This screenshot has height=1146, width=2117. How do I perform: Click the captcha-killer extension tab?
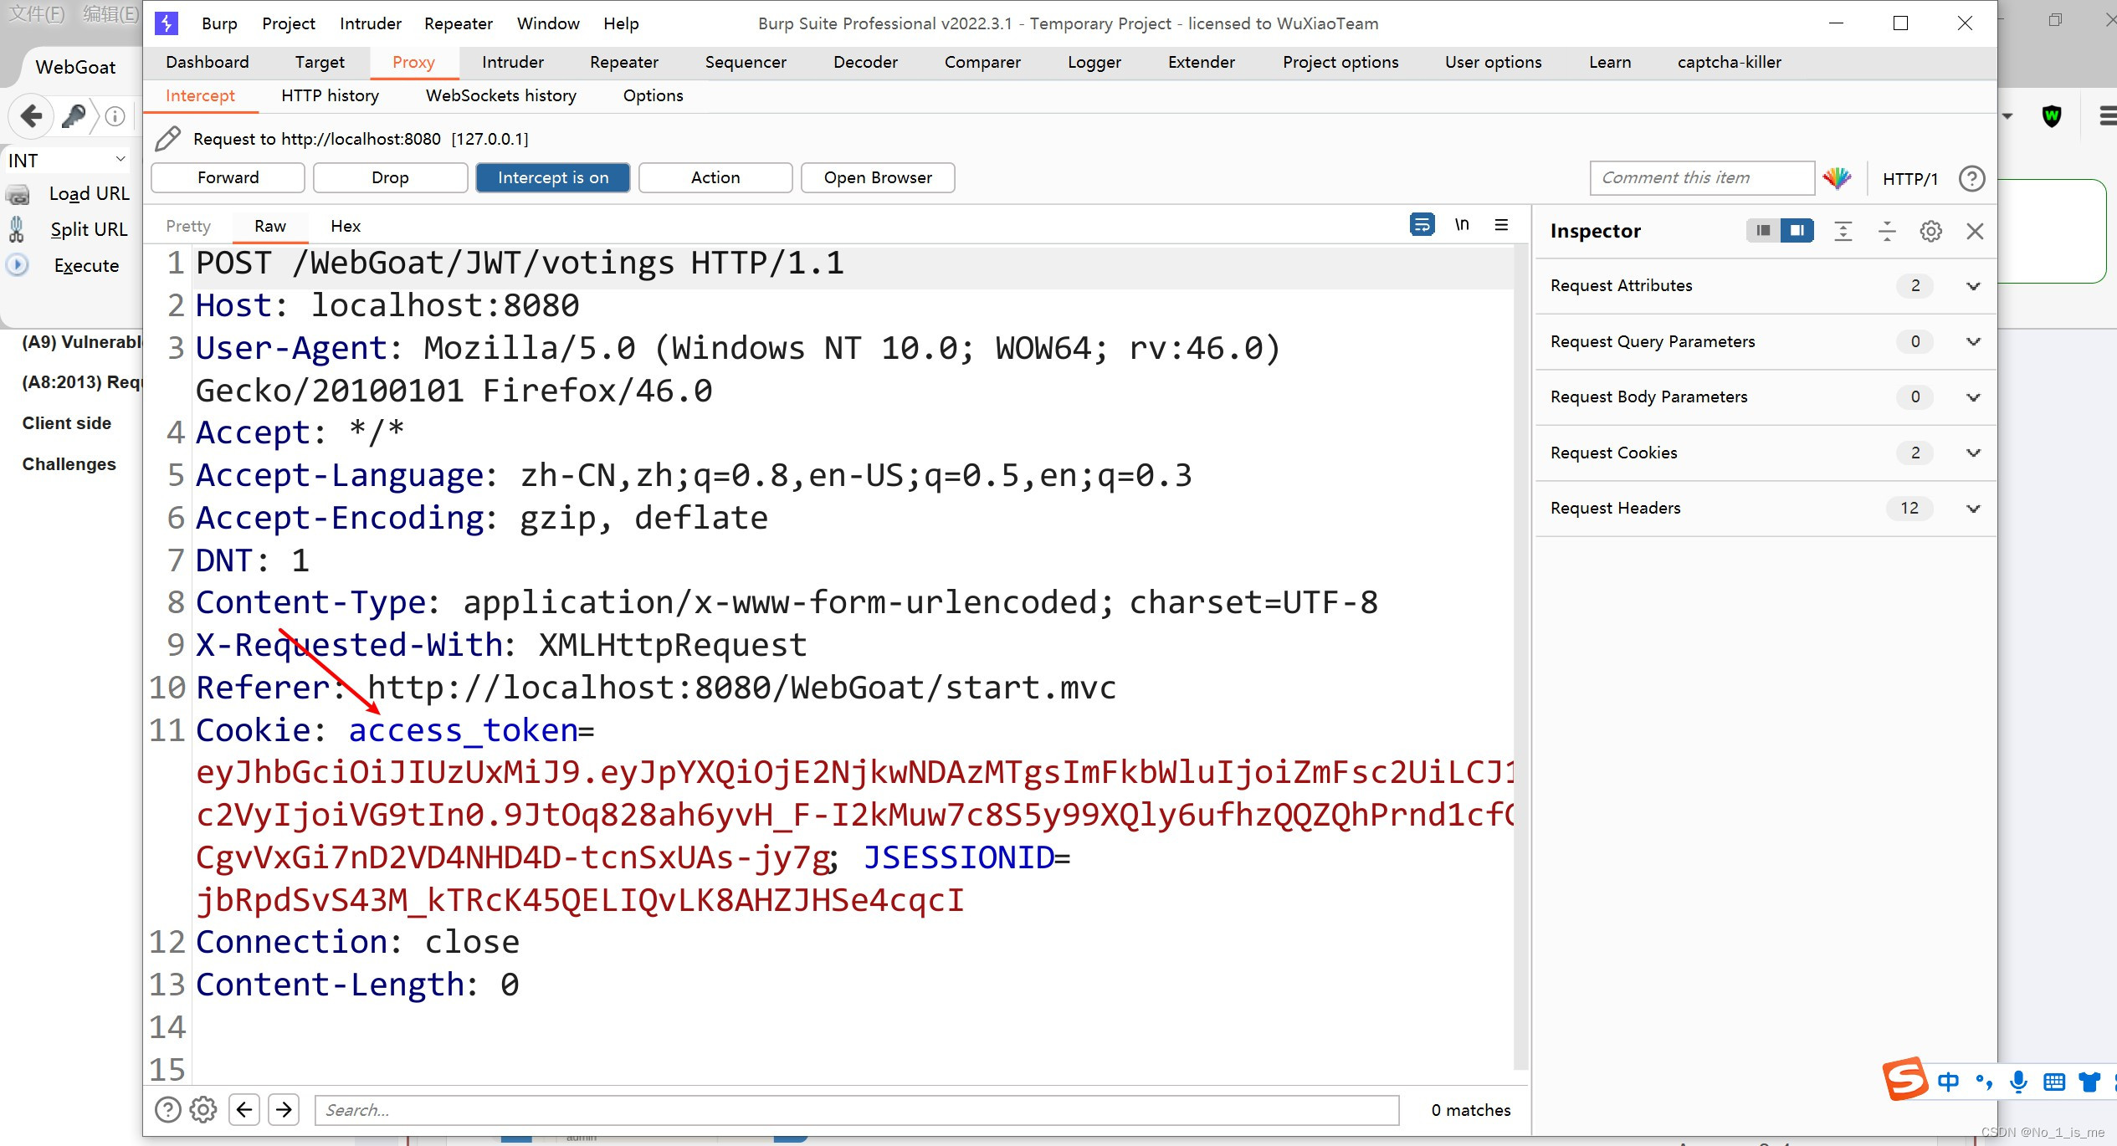(1729, 61)
